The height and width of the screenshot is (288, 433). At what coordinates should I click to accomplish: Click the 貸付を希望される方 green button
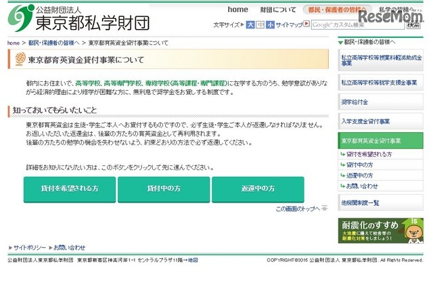pos(70,188)
